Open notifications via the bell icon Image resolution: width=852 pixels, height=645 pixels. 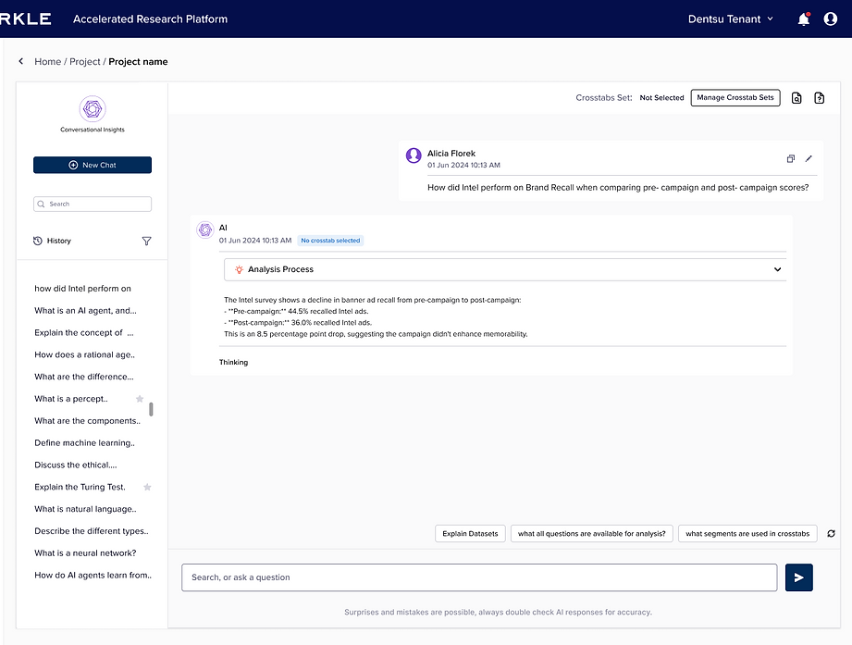pos(803,19)
